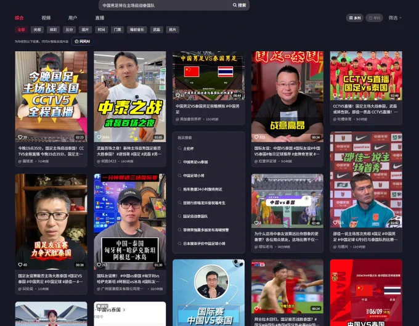The width and height of the screenshot is (419, 326).
Task: Select the 图片 filter chip
Action: click(85, 30)
